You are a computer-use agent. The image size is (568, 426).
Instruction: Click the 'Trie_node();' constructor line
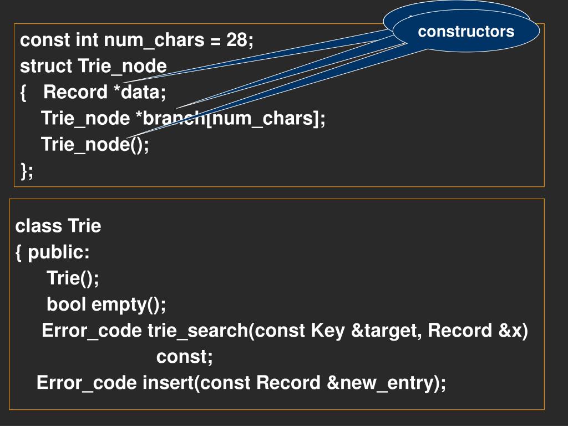click(95, 145)
